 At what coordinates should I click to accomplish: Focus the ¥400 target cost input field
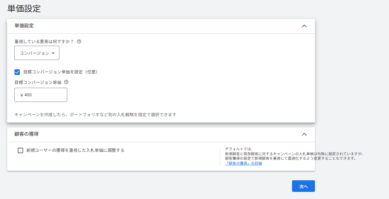[x=44, y=95]
